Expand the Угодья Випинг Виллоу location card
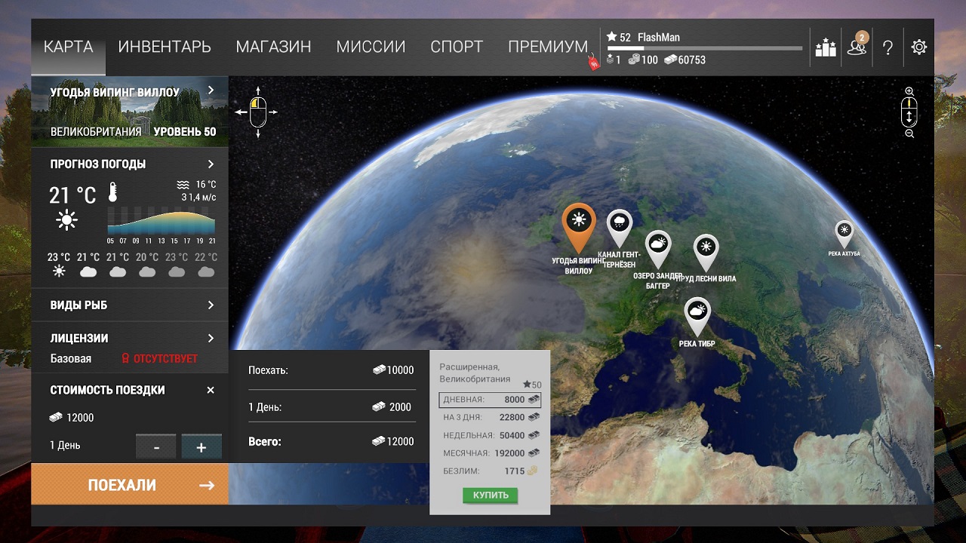This screenshot has width=966, height=543. 211,90
